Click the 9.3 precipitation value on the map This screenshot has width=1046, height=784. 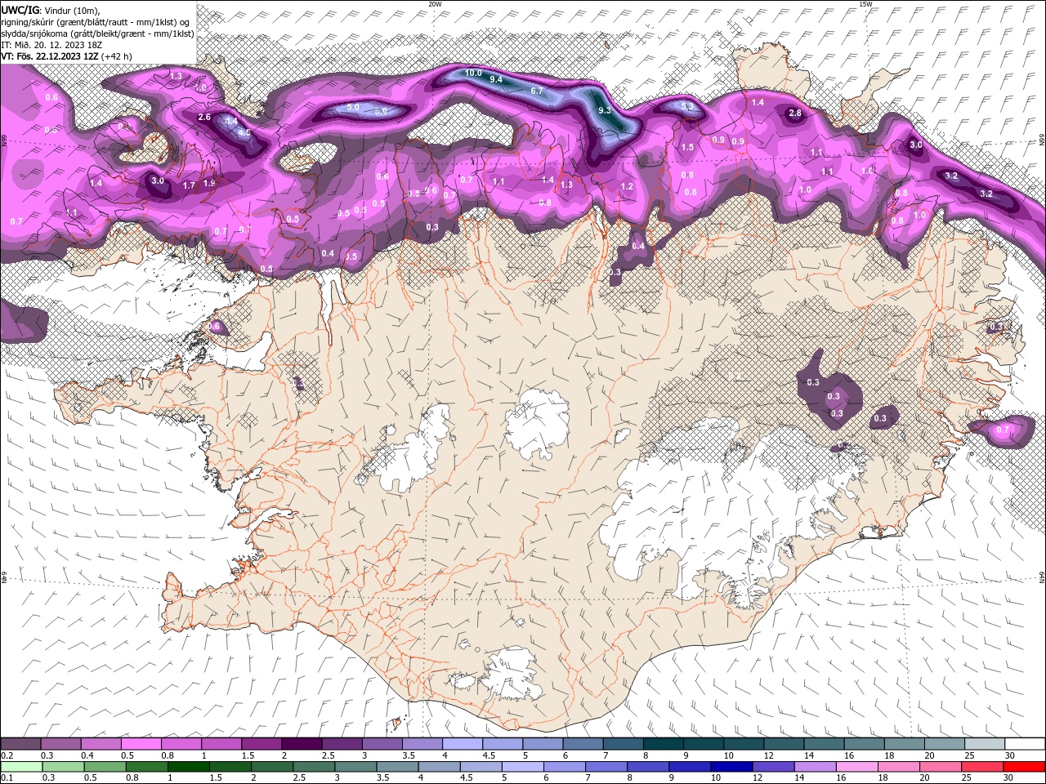605,110
